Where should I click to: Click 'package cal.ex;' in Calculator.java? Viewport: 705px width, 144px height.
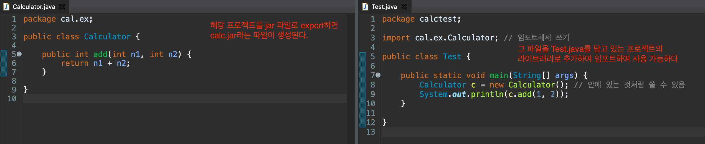(58, 19)
